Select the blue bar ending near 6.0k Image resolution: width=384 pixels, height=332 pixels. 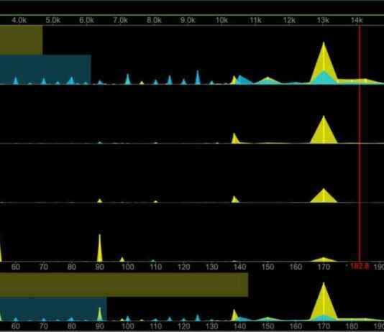tap(45, 69)
